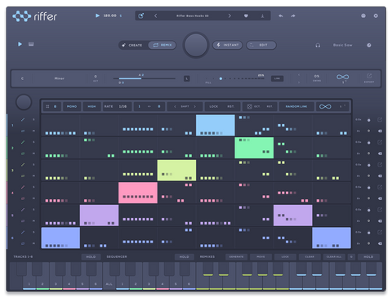
Task: Click the RANDOM LINK button
Action: (296, 106)
